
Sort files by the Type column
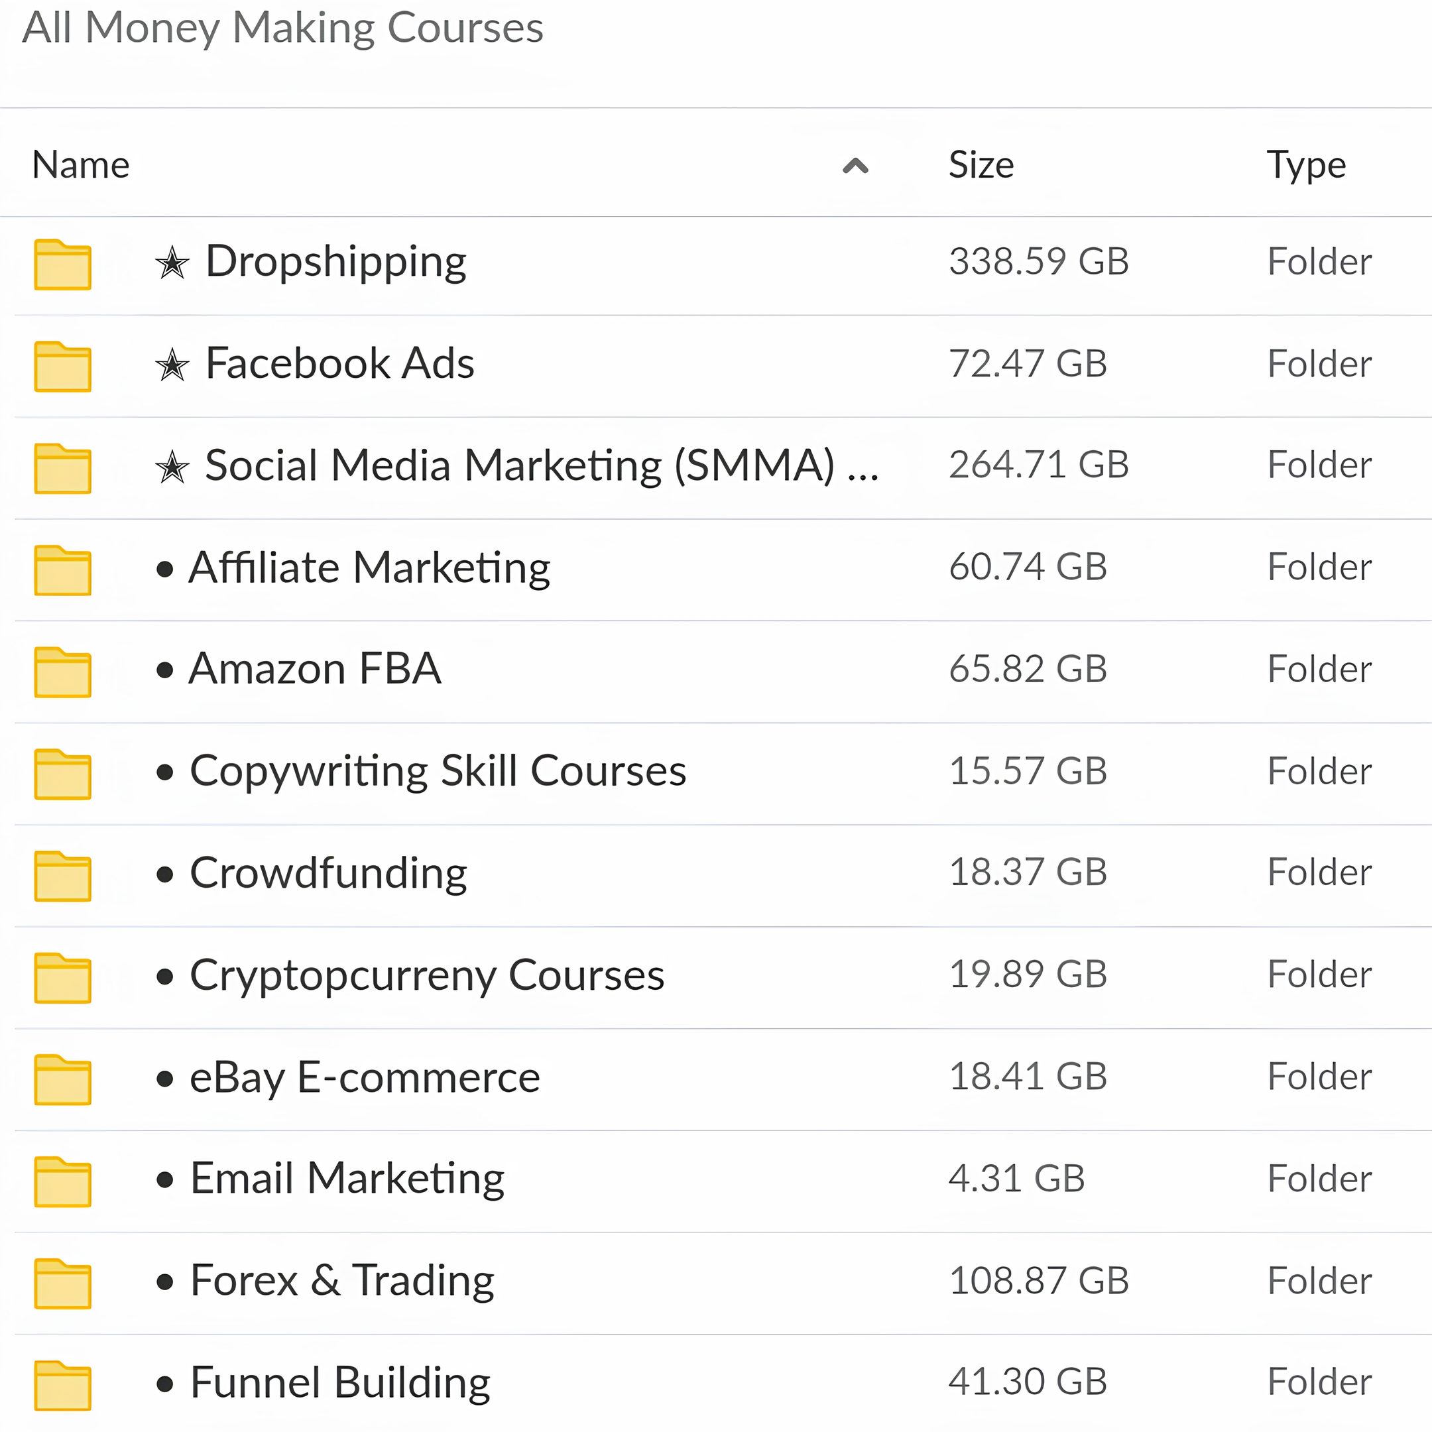1306,164
